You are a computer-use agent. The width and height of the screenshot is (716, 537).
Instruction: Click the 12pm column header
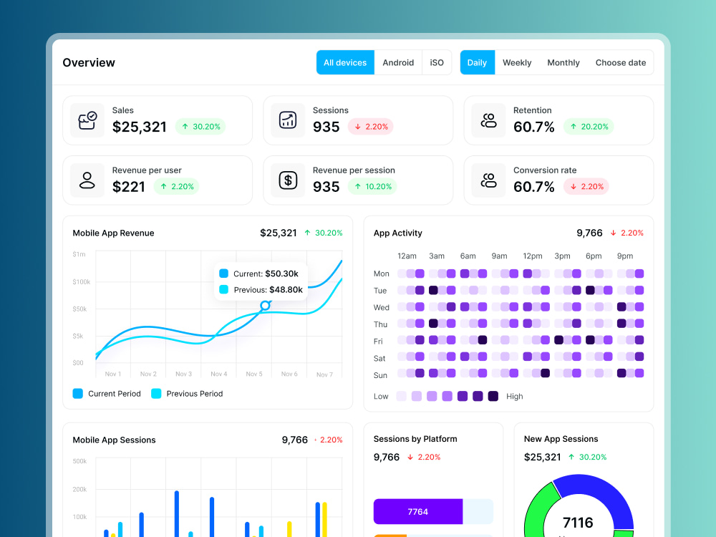[533, 256]
